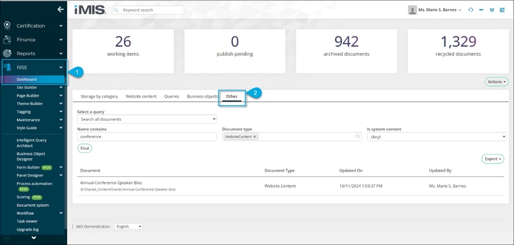Expand Panel Designer submenu chevron
Viewport: 514px width, 245px height.
pyautogui.click(x=61, y=175)
